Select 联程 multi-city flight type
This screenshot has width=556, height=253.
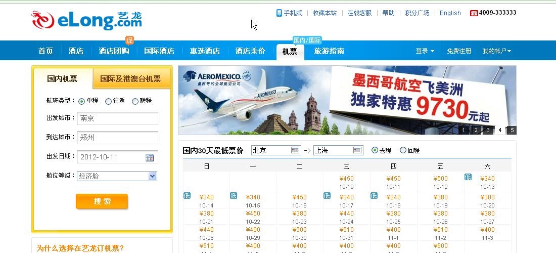(x=135, y=102)
